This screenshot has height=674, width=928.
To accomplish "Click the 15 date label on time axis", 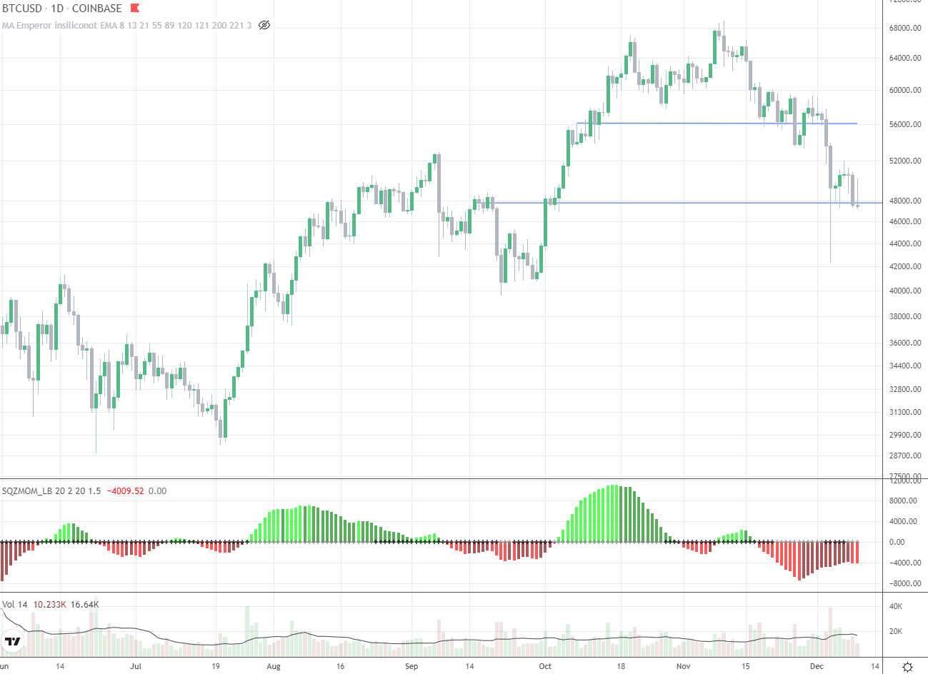I will pos(745,667).
